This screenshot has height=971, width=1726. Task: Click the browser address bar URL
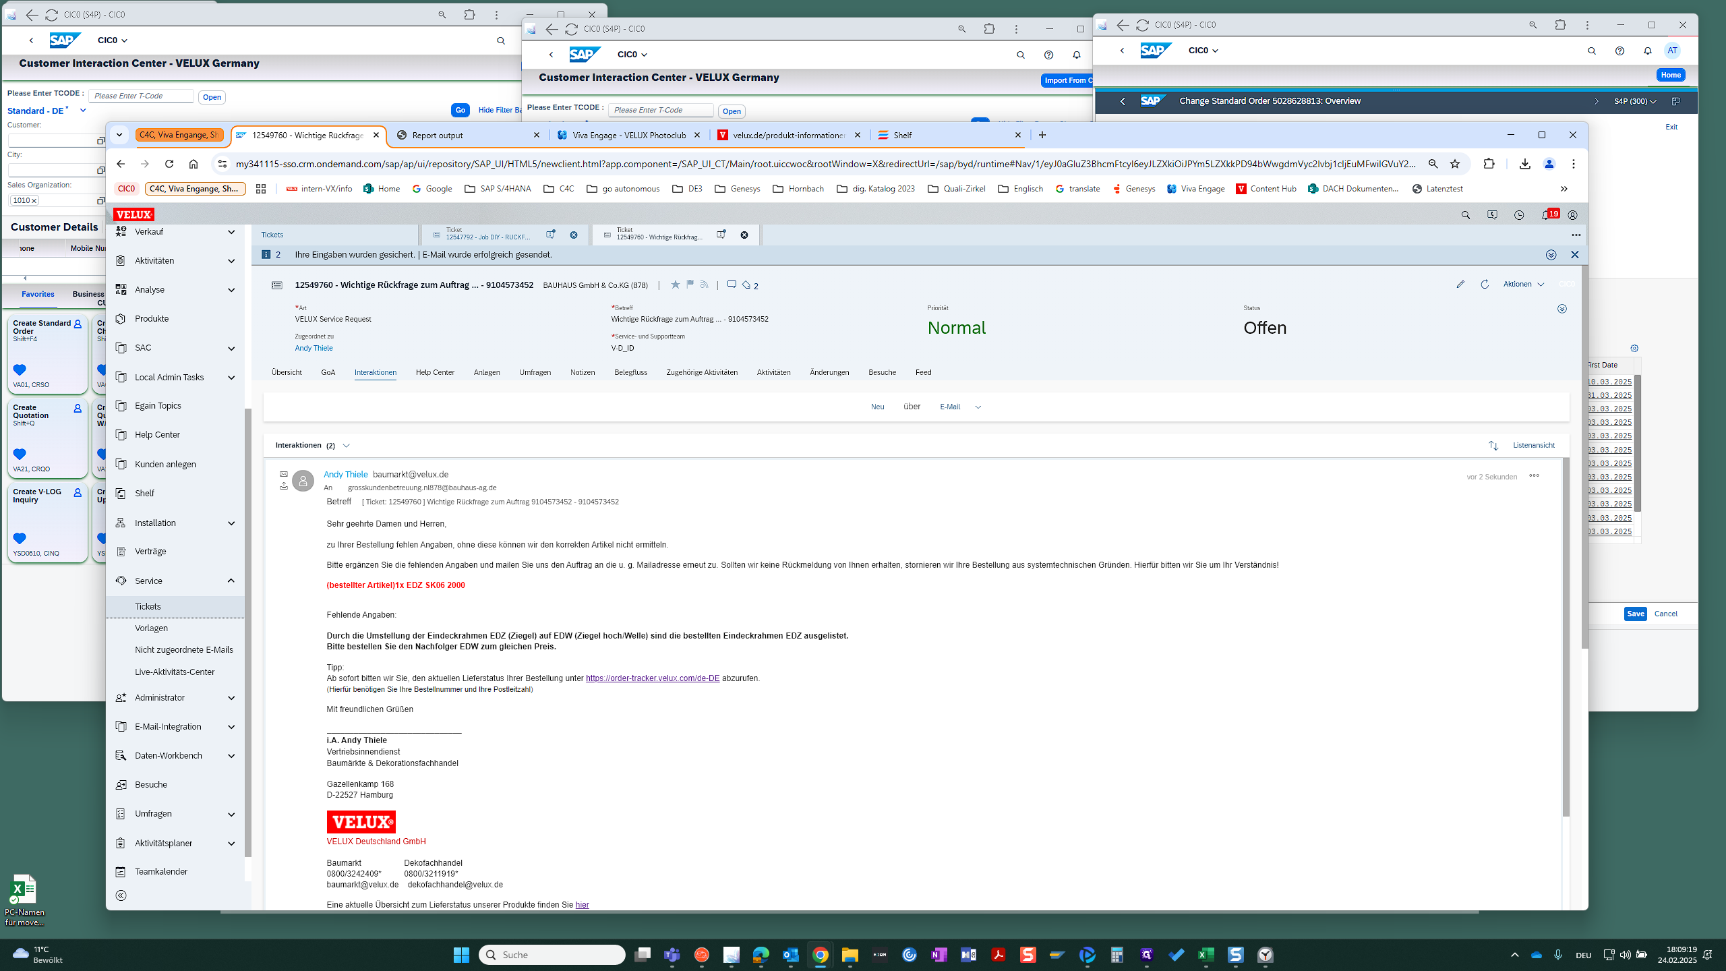click(826, 164)
